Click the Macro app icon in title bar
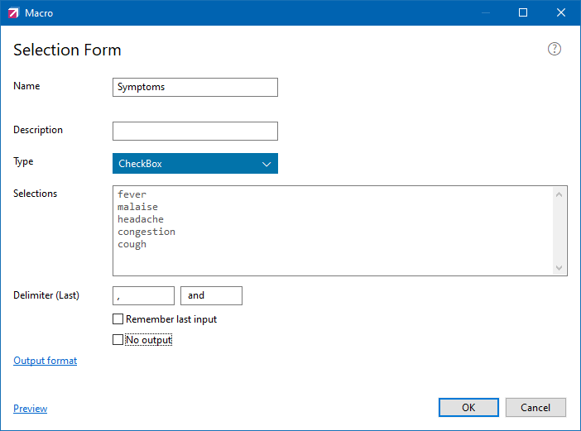 [x=12, y=12]
